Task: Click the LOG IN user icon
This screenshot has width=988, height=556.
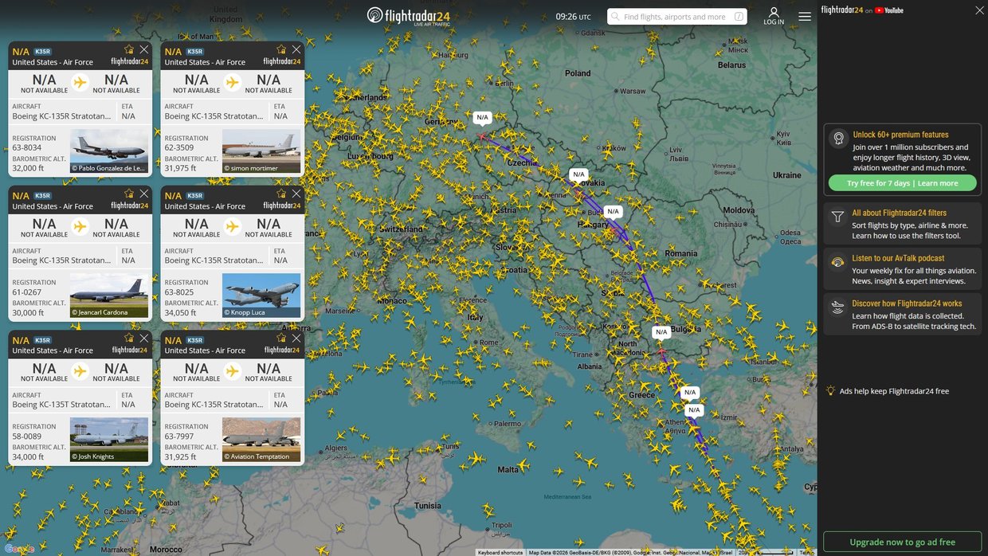Action: [x=773, y=15]
